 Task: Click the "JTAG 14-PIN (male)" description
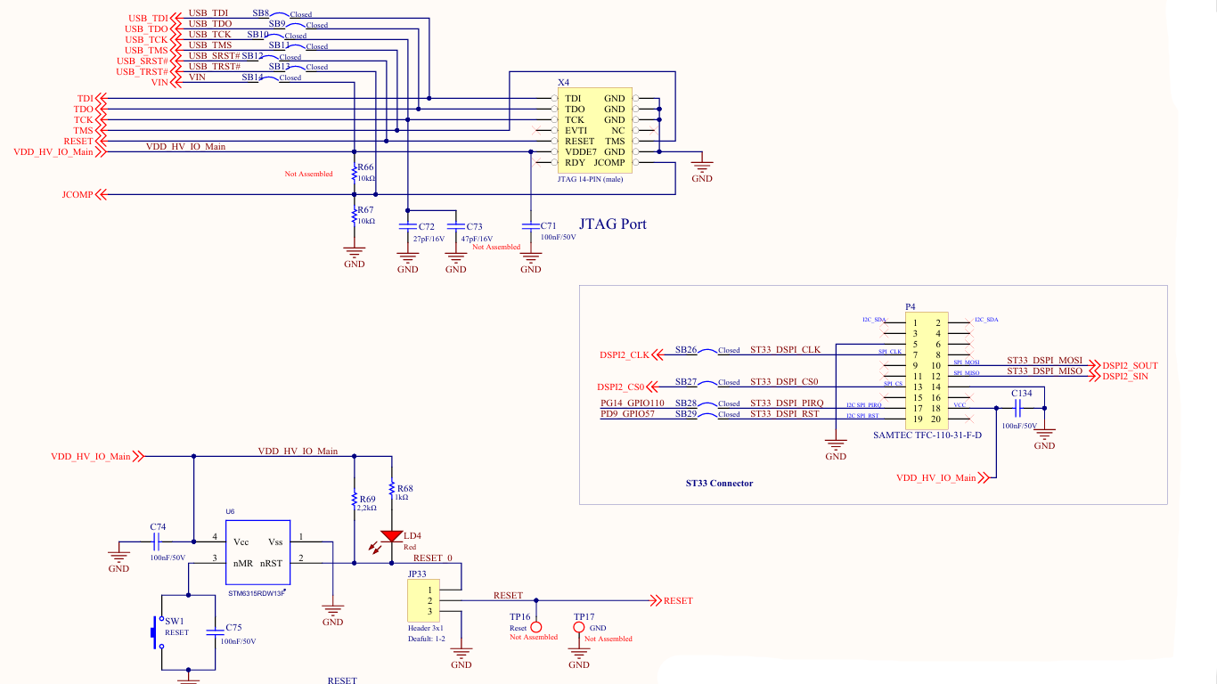coord(589,180)
